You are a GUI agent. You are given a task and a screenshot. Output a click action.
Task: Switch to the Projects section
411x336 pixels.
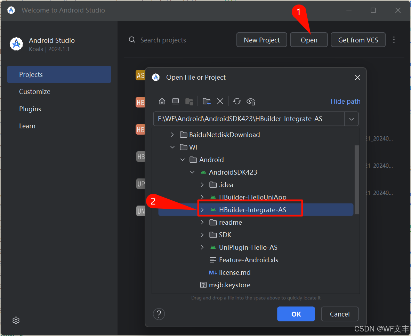59,74
